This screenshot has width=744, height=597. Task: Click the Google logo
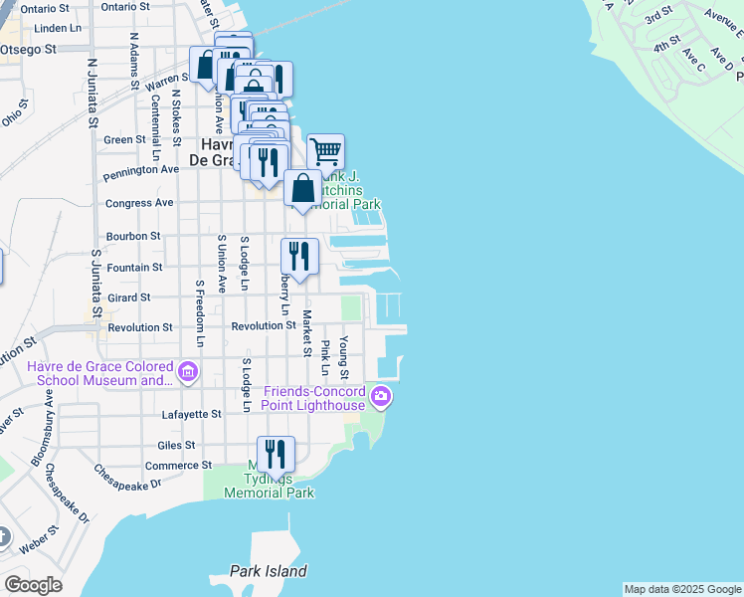(x=33, y=585)
